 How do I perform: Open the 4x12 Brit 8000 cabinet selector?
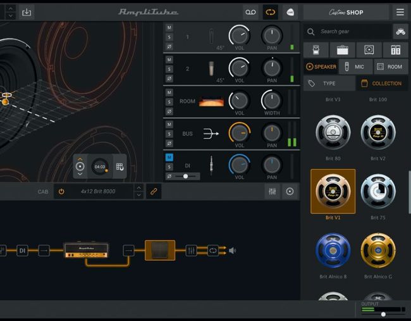click(x=98, y=191)
